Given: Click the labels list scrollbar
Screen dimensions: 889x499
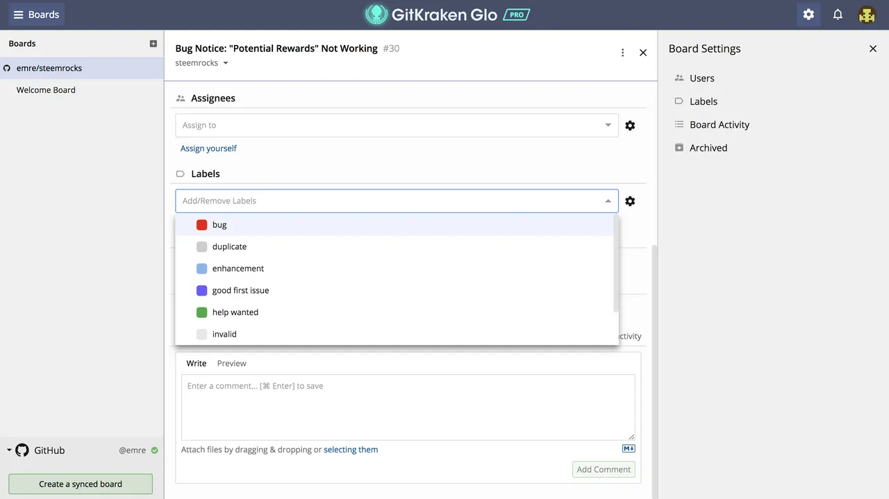Looking at the screenshot, I should point(616,264).
